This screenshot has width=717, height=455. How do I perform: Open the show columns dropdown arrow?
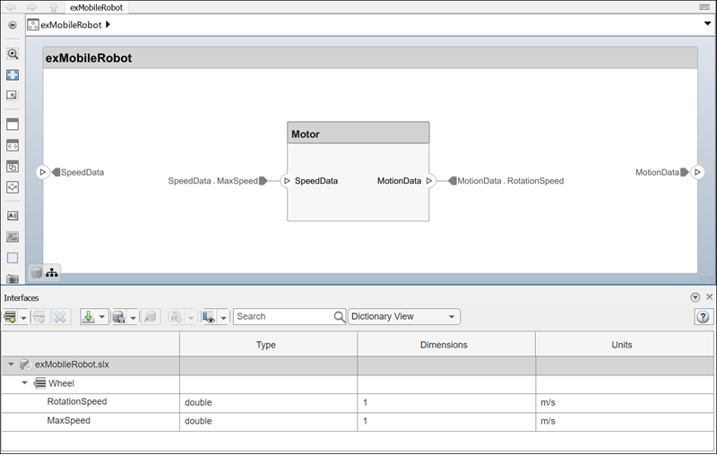tap(223, 317)
